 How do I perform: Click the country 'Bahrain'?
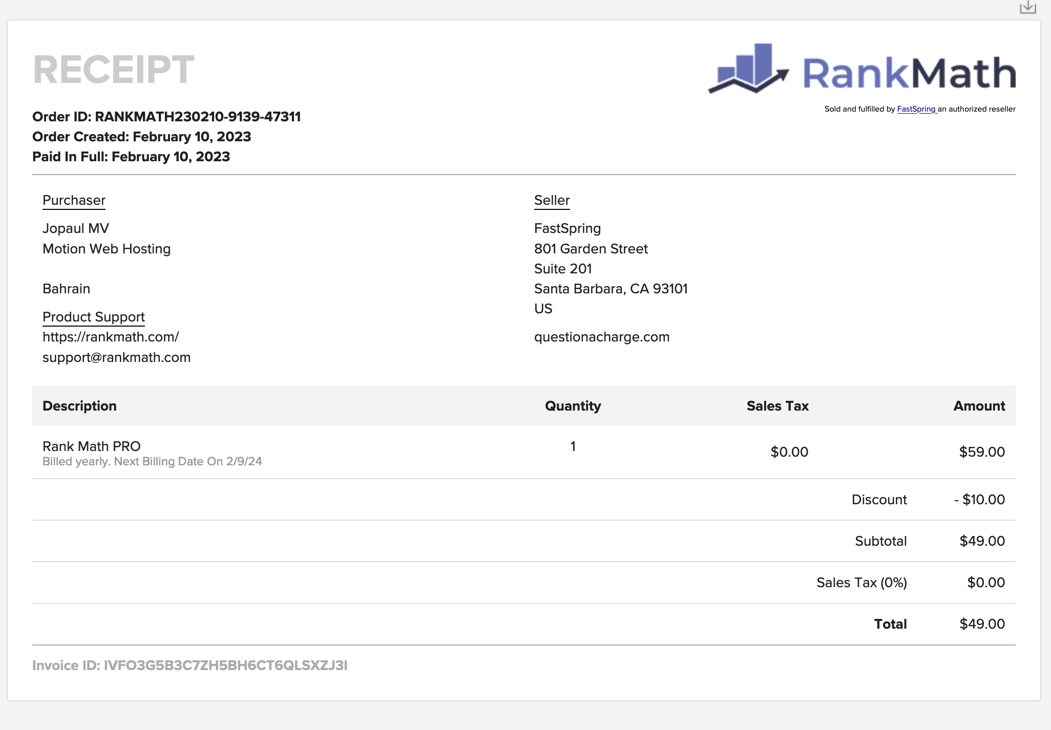pos(67,289)
